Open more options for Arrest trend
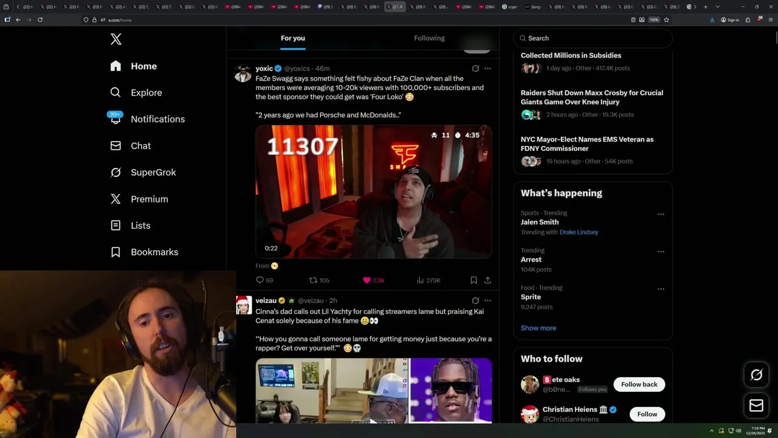Screen dimensions: 778x438 [x=661, y=251]
